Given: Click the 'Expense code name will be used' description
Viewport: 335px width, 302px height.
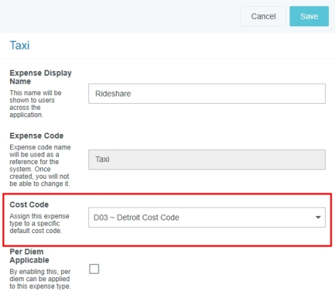Looking at the screenshot, I should point(40,165).
